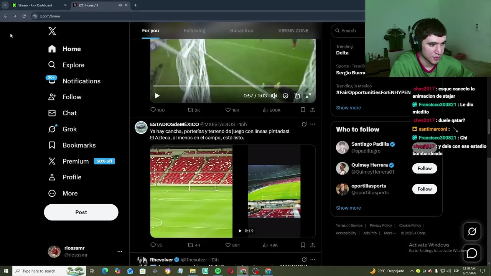This screenshot has width=491, height=276.
Task: Open the Follow page in the sidebar
Action: (65, 97)
